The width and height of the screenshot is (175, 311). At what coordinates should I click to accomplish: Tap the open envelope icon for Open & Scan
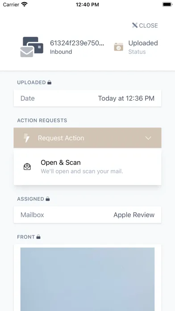coord(27,167)
